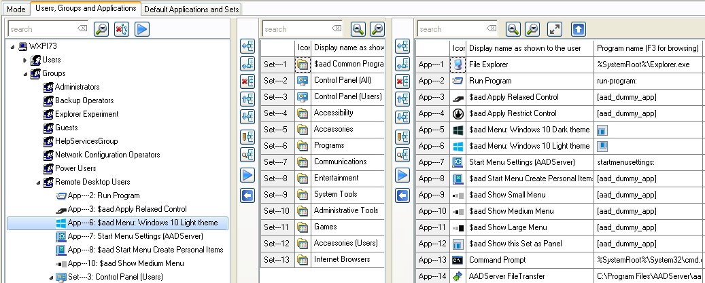Click the File Explorer icon in row App 1
This screenshot has height=283, width=705.
point(458,64)
